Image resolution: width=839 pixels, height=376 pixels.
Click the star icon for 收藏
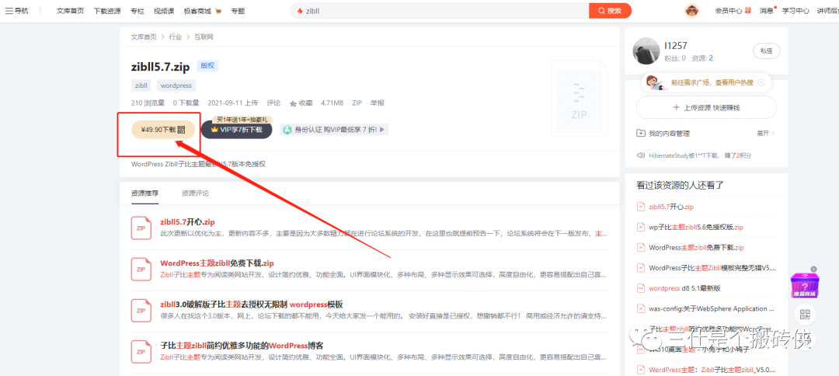293,103
